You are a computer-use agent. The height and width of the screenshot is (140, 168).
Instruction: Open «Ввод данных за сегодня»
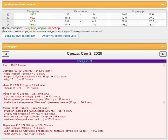[20, 36]
